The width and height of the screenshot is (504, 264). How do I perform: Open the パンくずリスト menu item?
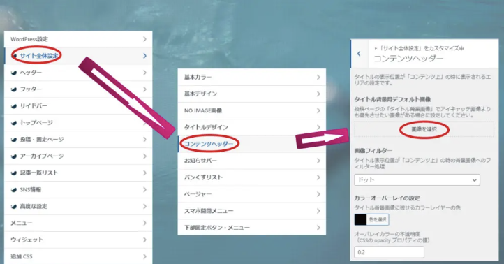click(x=252, y=177)
